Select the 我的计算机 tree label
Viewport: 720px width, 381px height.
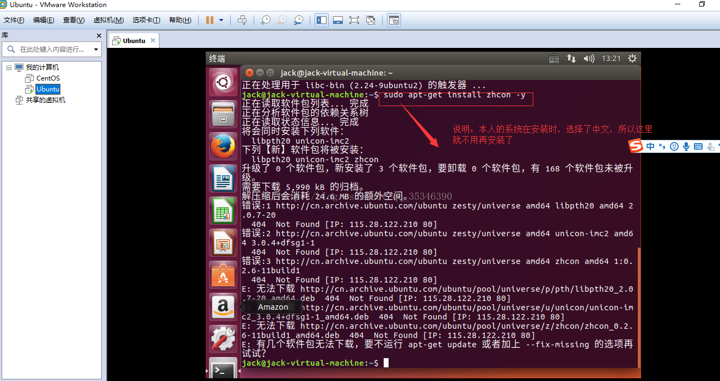(x=42, y=67)
